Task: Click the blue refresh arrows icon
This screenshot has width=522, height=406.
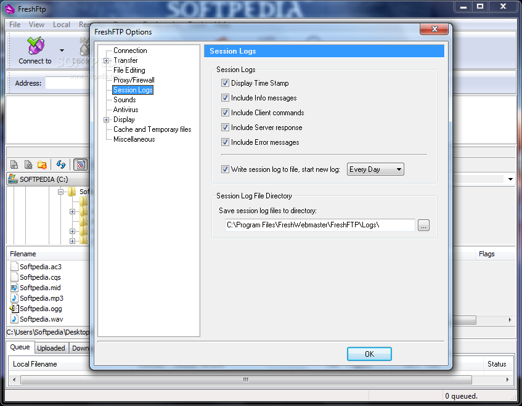Action: (61, 164)
